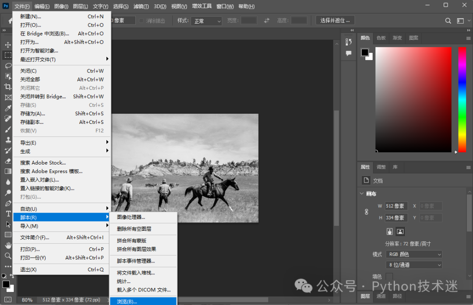The image size is (473, 305).
Task: Open the history panel icon
Action: click(x=349, y=42)
